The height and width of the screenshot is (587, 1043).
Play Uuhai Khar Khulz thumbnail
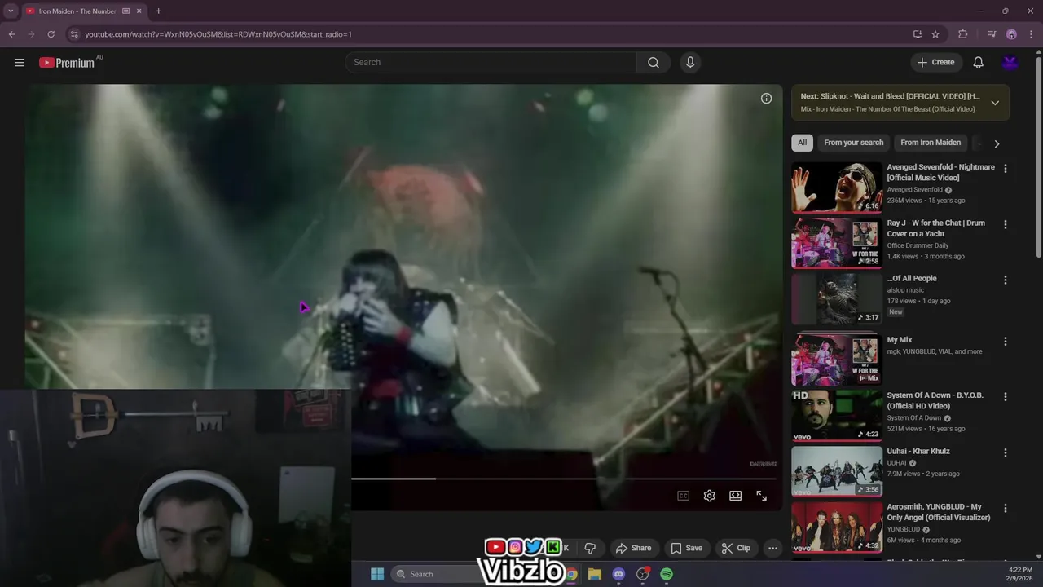tap(837, 471)
